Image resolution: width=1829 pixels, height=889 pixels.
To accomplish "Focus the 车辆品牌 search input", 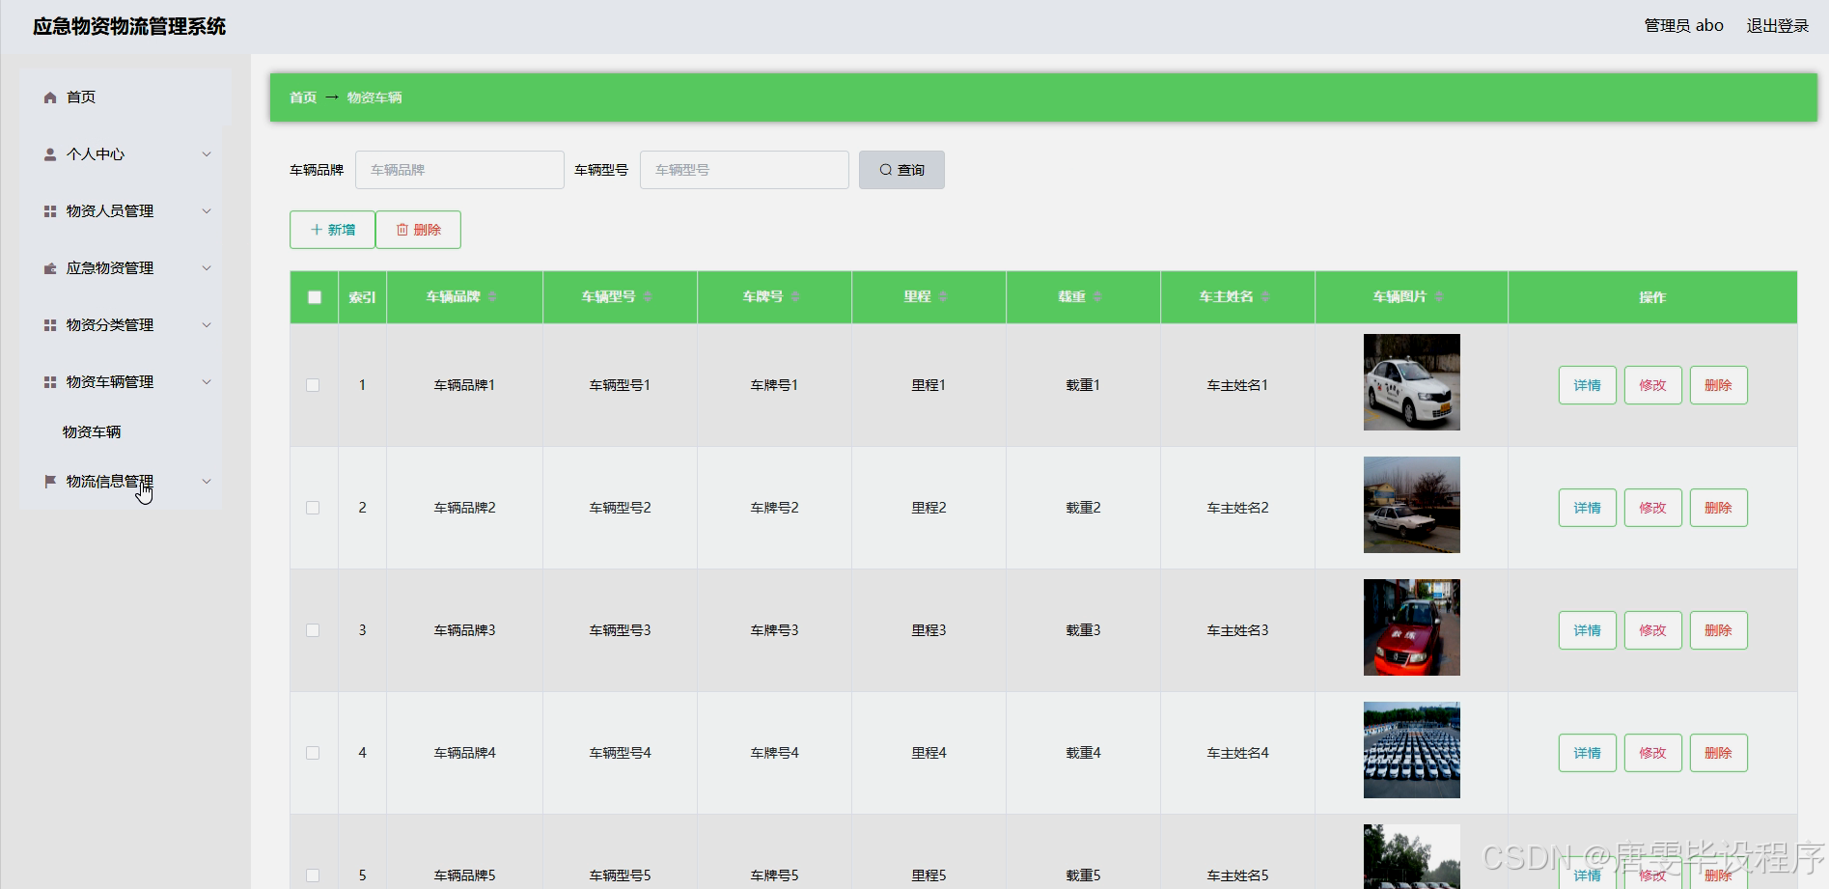I will (x=459, y=170).
